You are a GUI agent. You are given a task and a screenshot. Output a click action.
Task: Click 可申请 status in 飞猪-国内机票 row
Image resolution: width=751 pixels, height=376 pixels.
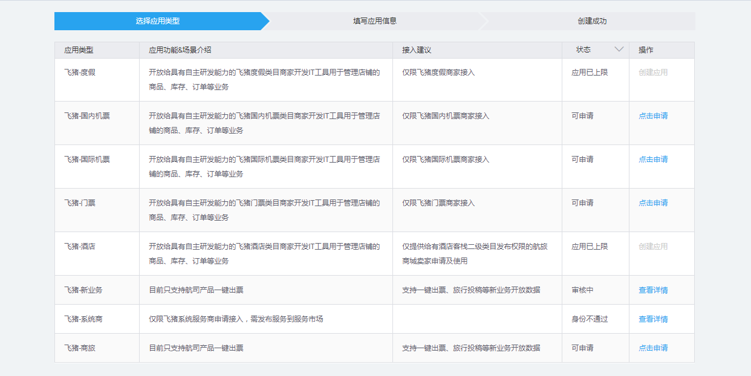(x=582, y=116)
